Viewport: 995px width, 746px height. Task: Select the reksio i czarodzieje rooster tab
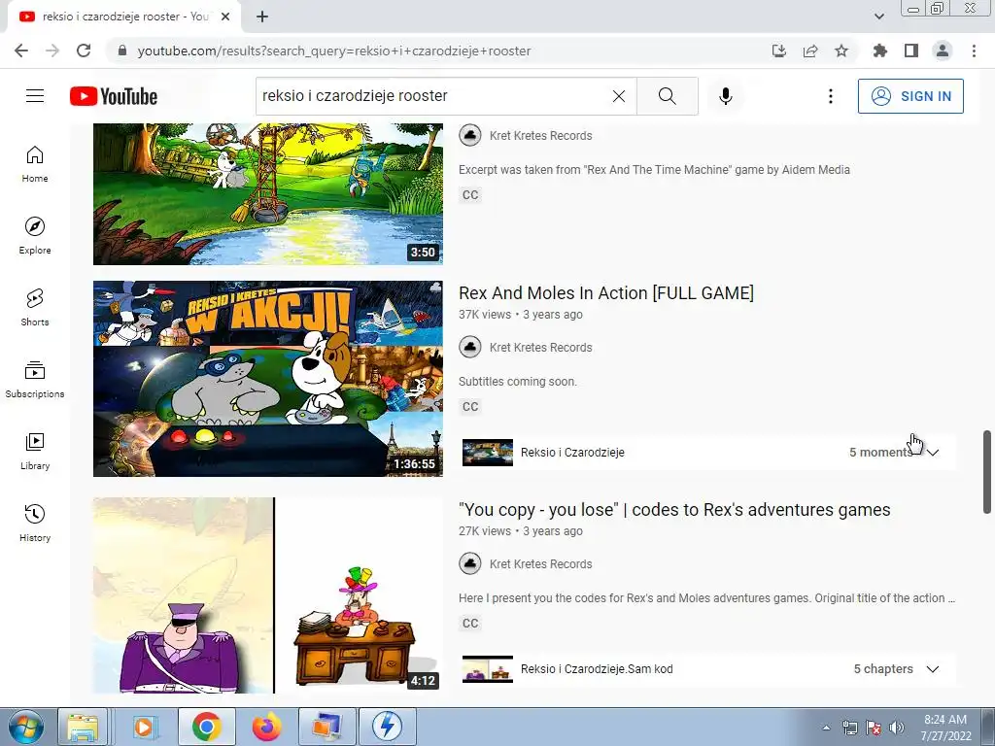[124, 17]
